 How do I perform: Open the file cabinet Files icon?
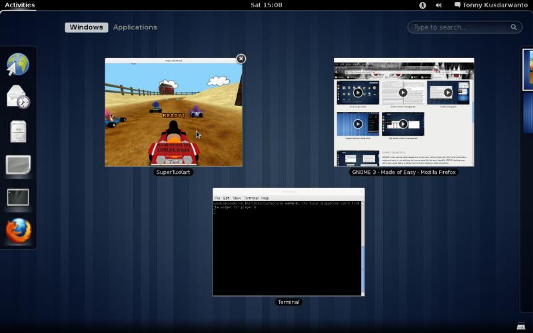(x=18, y=131)
